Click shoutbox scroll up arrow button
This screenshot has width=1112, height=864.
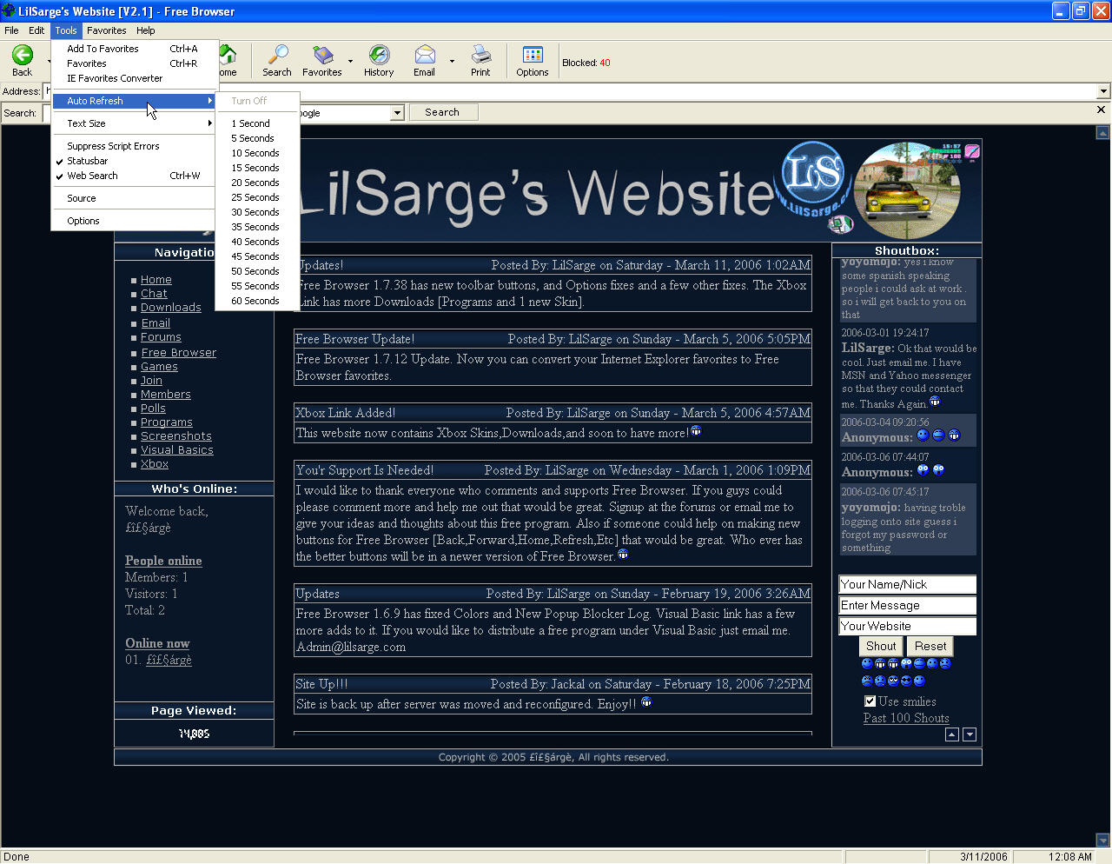click(952, 734)
